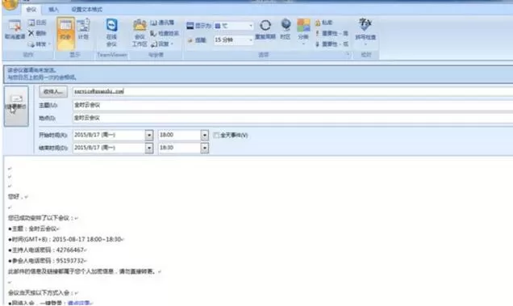Open the Scheduling view
Image resolution: width=513 pixels, height=306 pixels.
pyautogui.click(x=83, y=30)
